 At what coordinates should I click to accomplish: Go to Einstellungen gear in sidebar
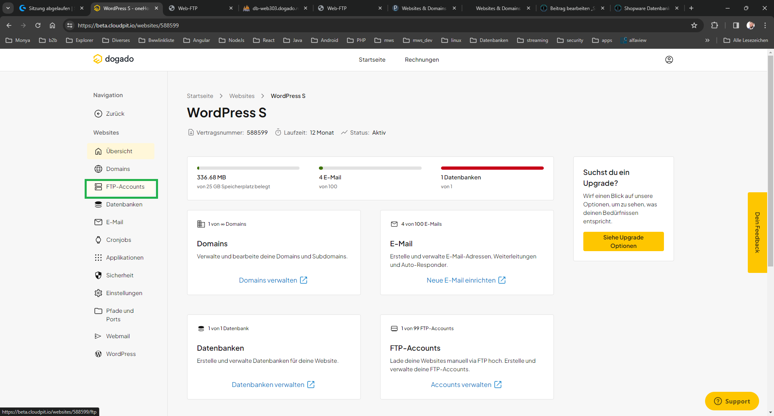[124, 293]
